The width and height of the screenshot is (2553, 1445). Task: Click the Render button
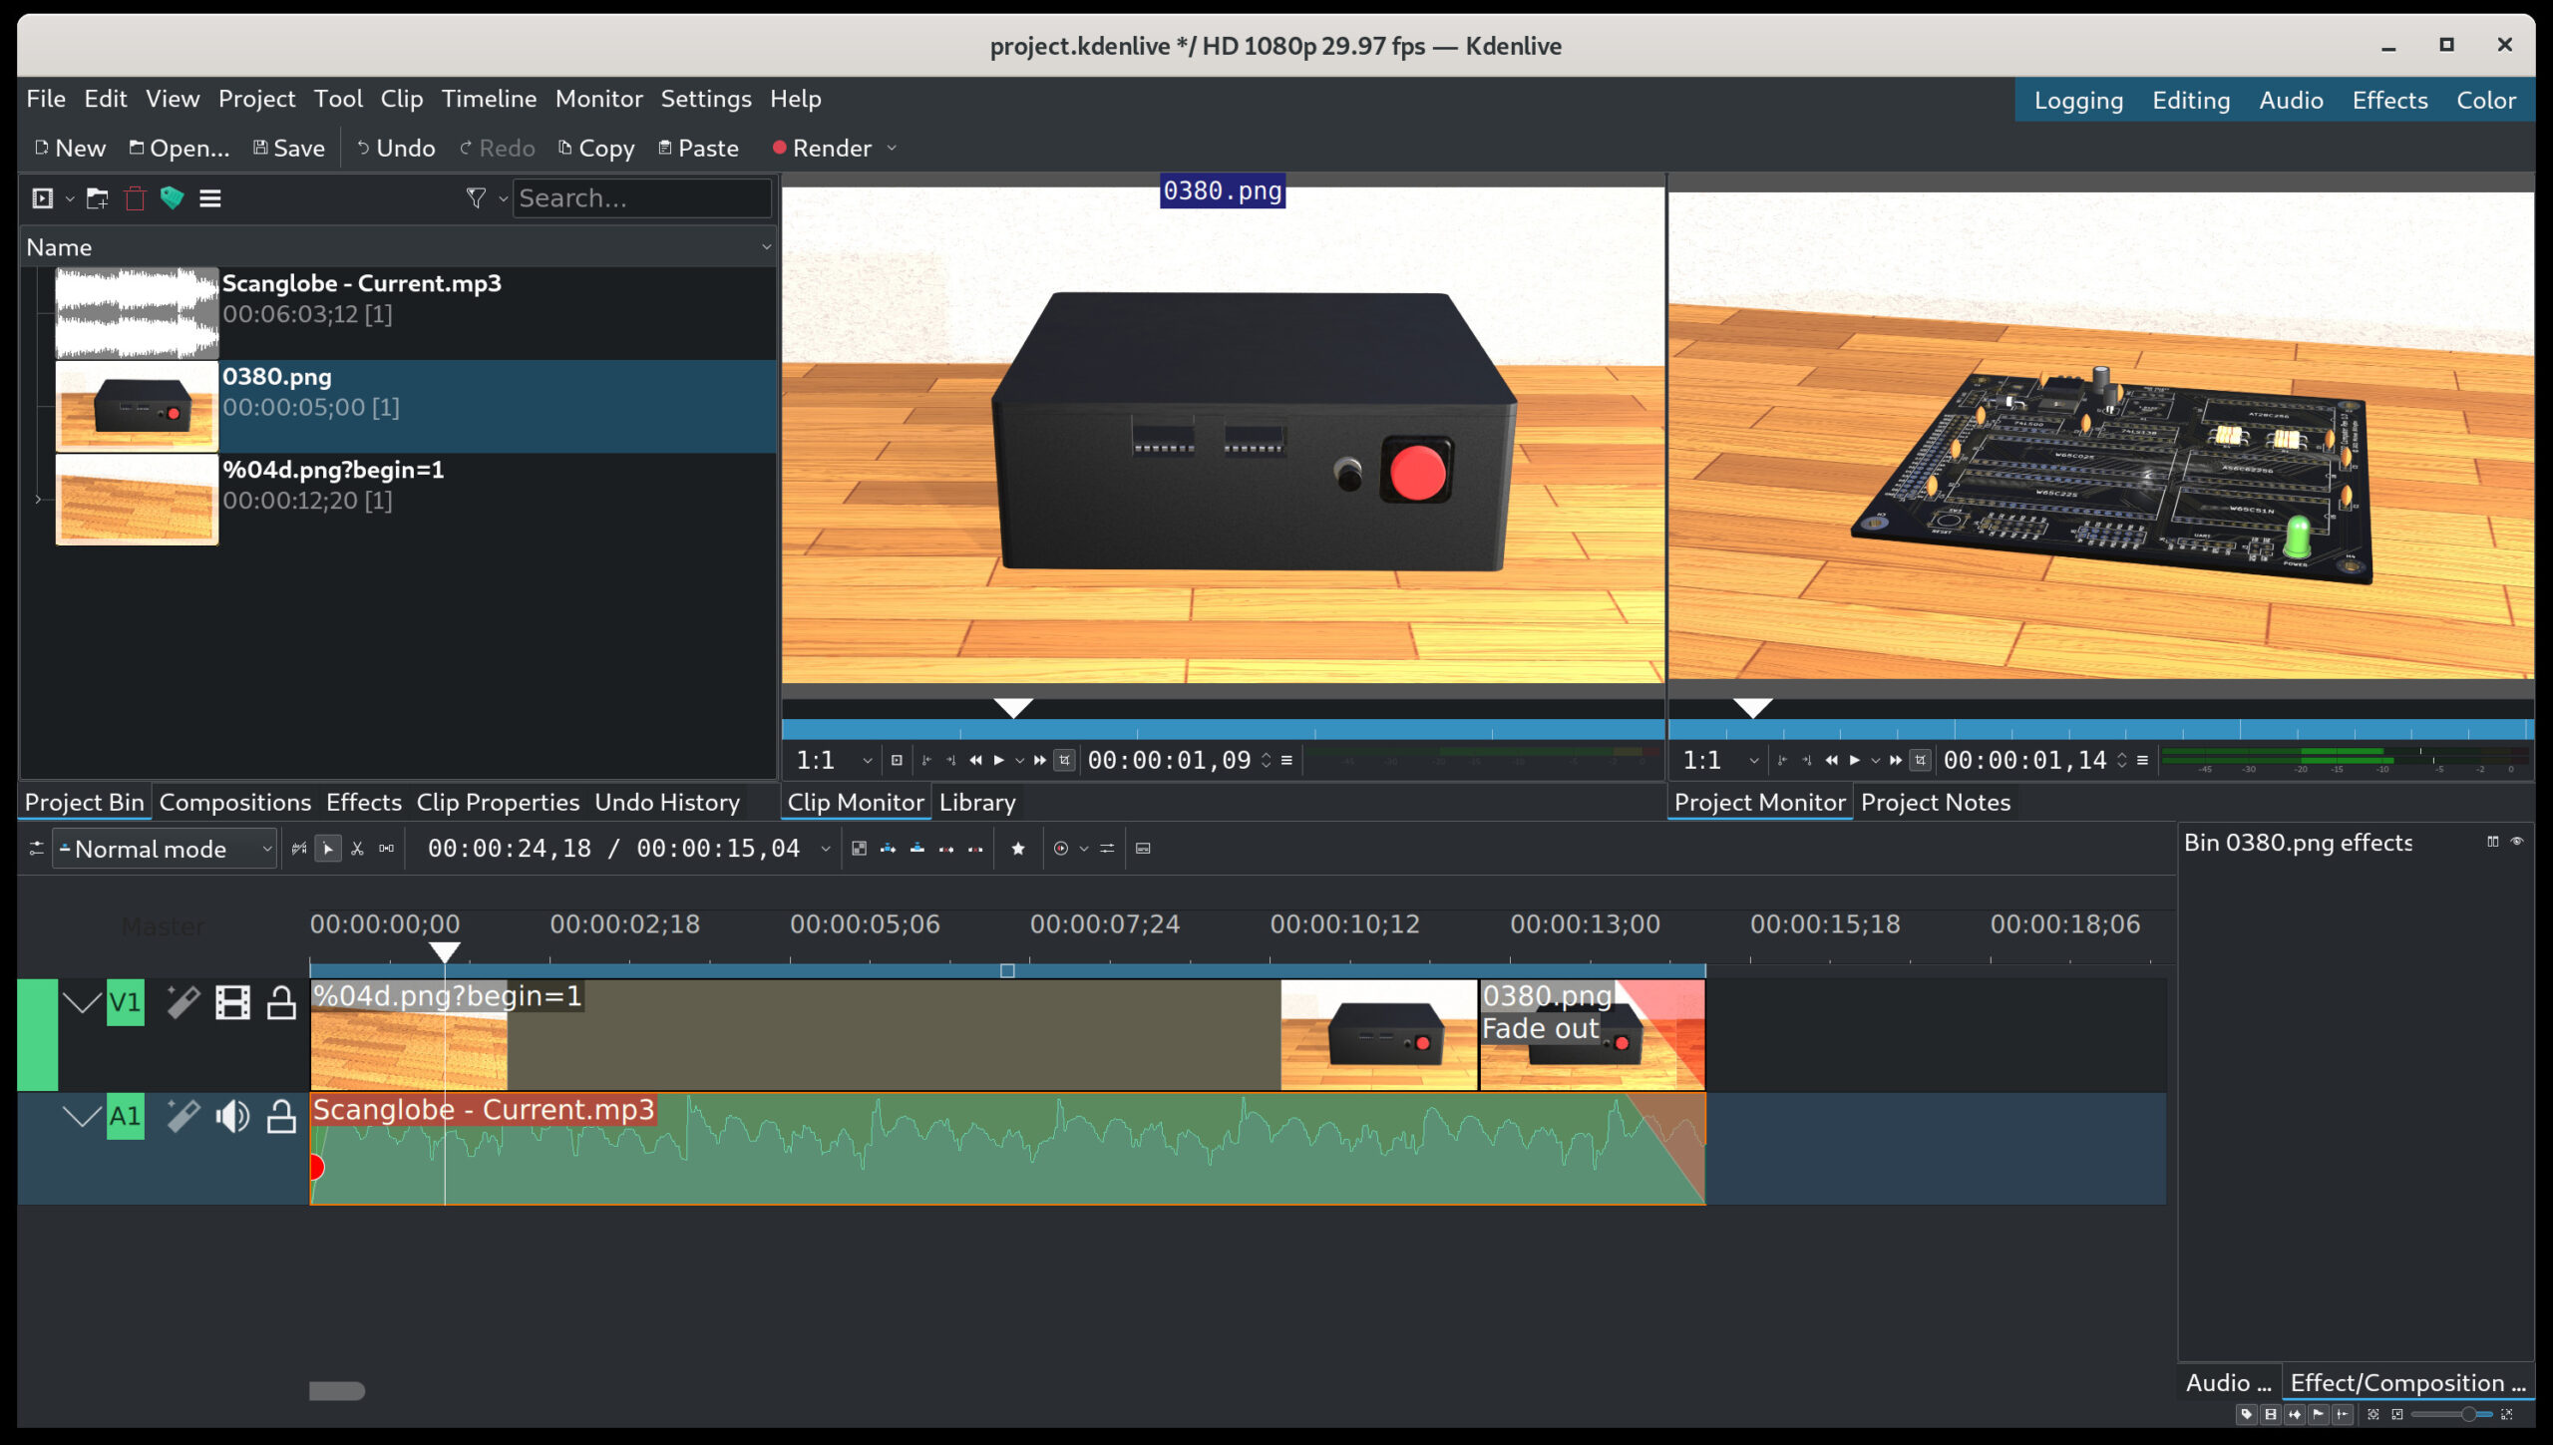822,149
